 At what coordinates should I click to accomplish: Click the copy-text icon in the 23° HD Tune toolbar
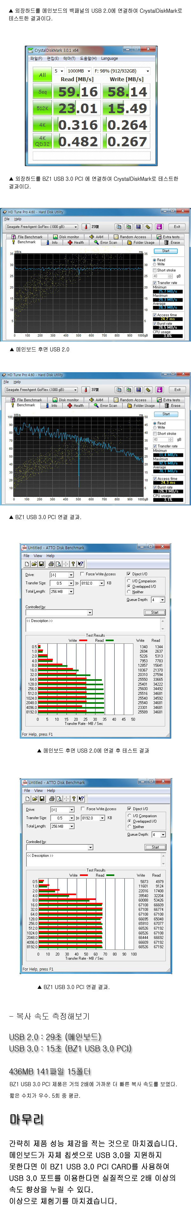click(x=119, y=227)
